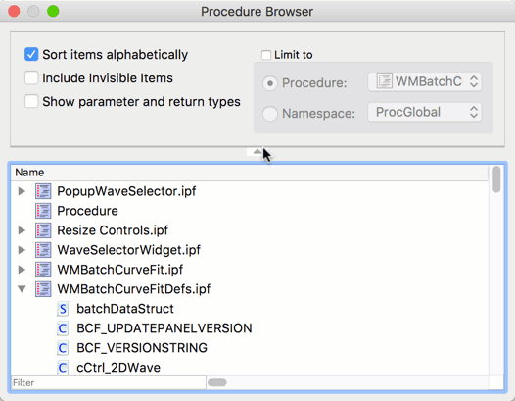Click the PopupWaveSelector.ipf procedure file icon
The width and height of the screenshot is (515, 401).
pyautogui.click(x=43, y=191)
